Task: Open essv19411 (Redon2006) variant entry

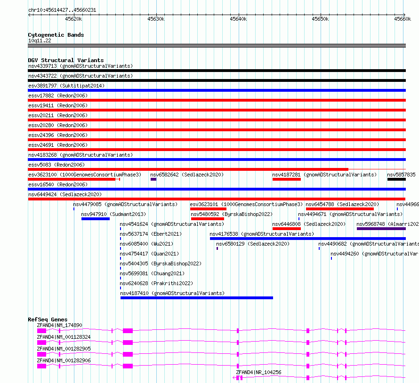Action: click(x=58, y=105)
